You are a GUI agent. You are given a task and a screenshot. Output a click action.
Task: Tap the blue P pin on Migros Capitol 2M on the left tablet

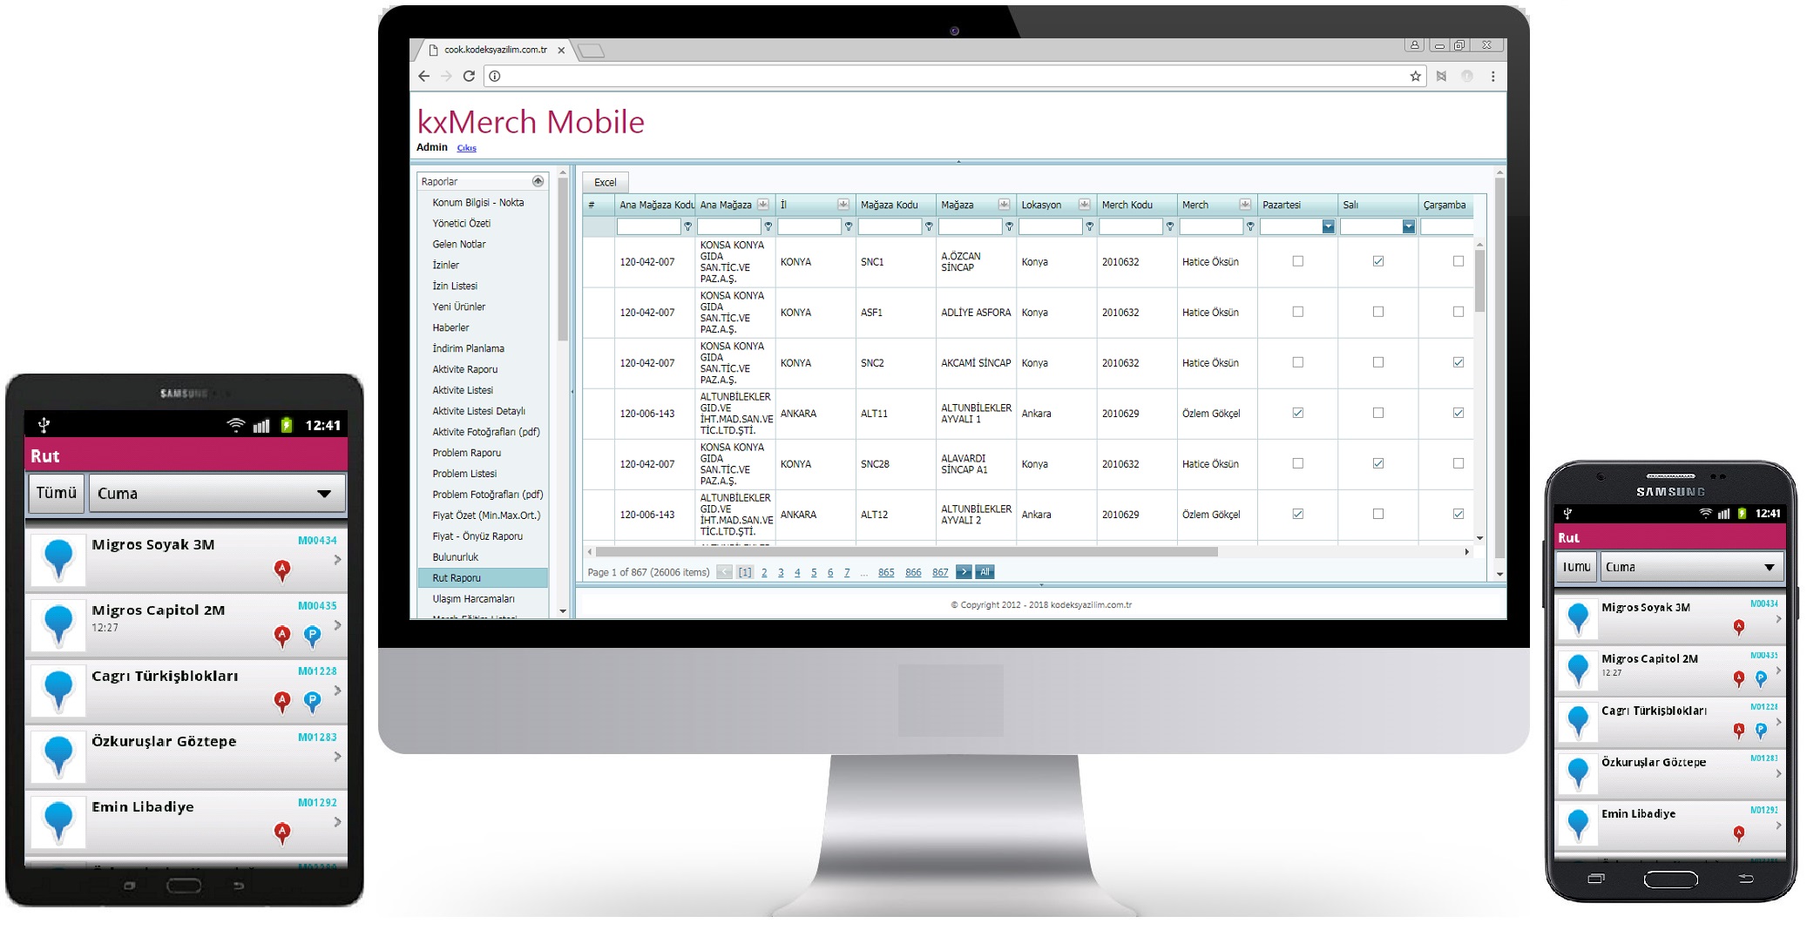[312, 636]
